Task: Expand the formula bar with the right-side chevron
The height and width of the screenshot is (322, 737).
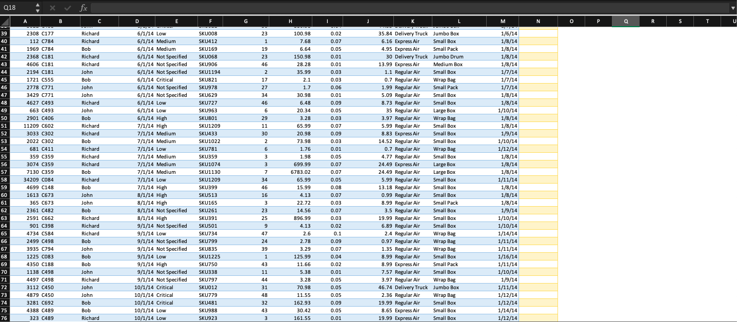Action: (732, 8)
